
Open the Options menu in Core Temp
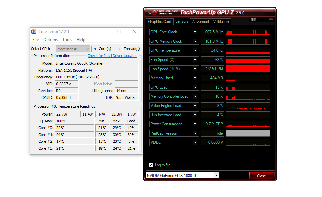click(50, 40)
